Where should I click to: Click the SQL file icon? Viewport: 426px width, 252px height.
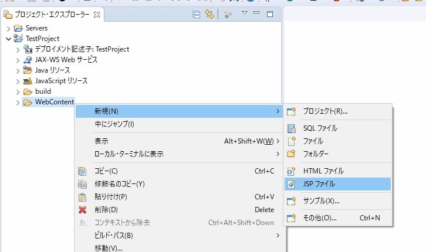(291, 128)
